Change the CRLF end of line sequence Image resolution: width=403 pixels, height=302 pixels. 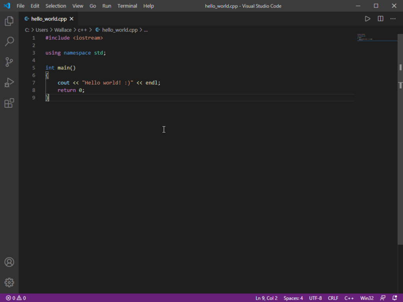333,298
